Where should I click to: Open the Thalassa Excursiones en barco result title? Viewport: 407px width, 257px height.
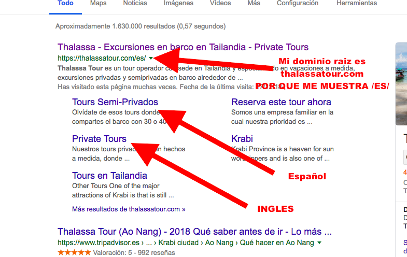click(183, 47)
